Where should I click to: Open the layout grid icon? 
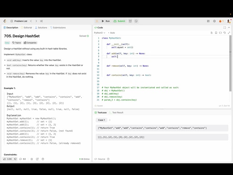[208, 21]
